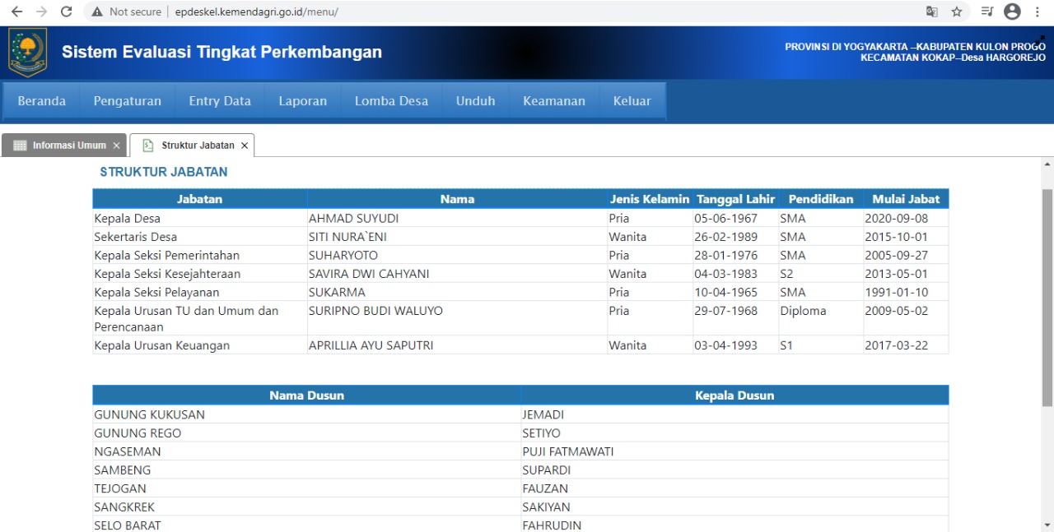1054x532 pixels.
Task: Open Chrome three-dot menu
Action: coord(1038,12)
